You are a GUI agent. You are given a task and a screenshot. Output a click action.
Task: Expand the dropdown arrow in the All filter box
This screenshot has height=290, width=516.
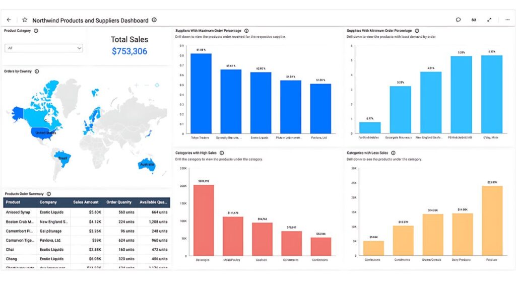click(x=79, y=48)
